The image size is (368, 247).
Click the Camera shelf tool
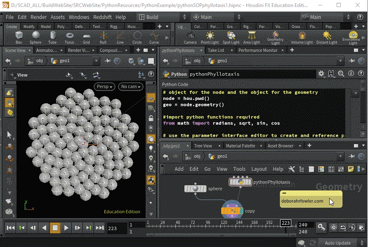190,37
